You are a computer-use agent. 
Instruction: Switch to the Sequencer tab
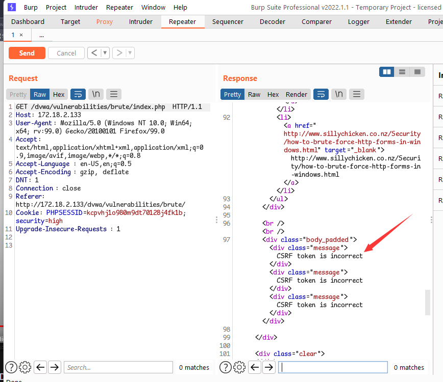point(228,22)
